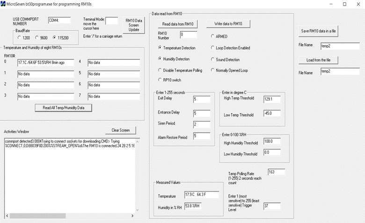This screenshot has height=223, width=365.
Task: Click the Trigger Level field showing 37
Action: [272, 206]
